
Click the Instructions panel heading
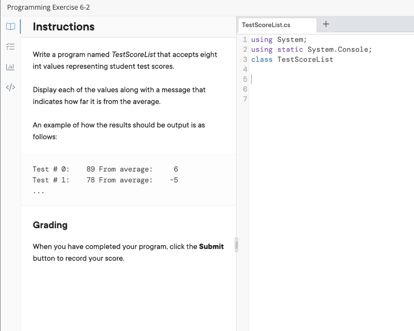(63, 27)
